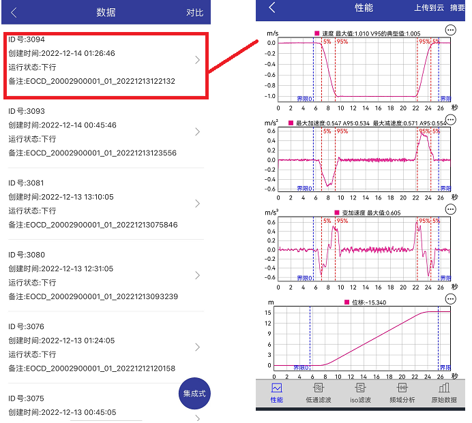Select note ending 20221213075846
The width and height of the screenshot is (472, 423).
93,225
